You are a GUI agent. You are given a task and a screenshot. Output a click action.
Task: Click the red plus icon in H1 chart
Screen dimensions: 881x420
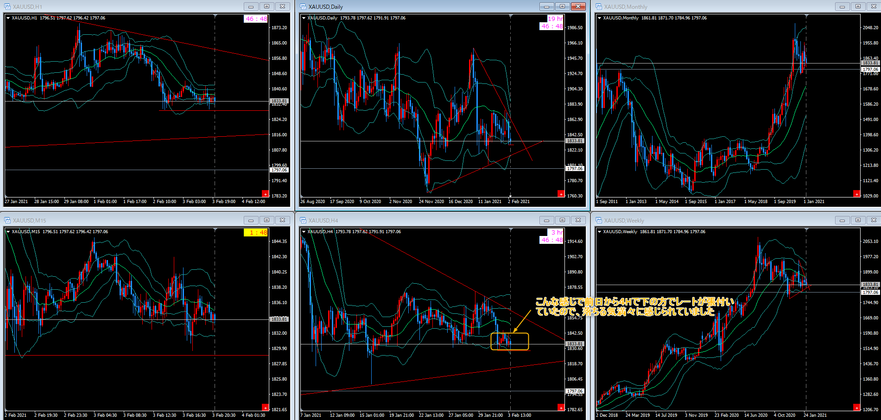(x=265, y=194)
